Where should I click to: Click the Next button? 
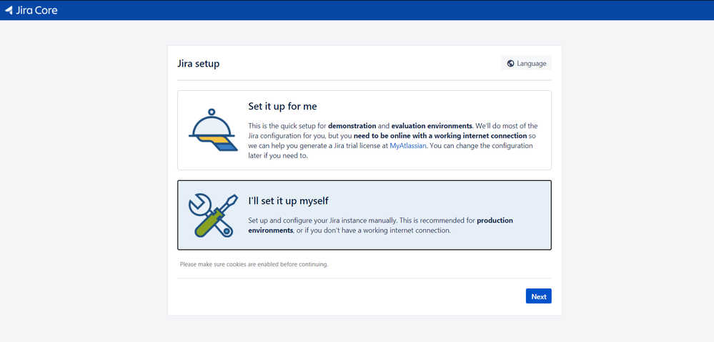(x=538, y=296)
